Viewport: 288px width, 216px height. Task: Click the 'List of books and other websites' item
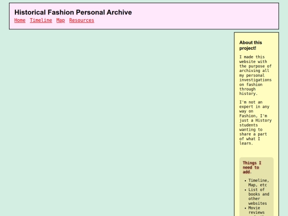[x=259, y=196]
